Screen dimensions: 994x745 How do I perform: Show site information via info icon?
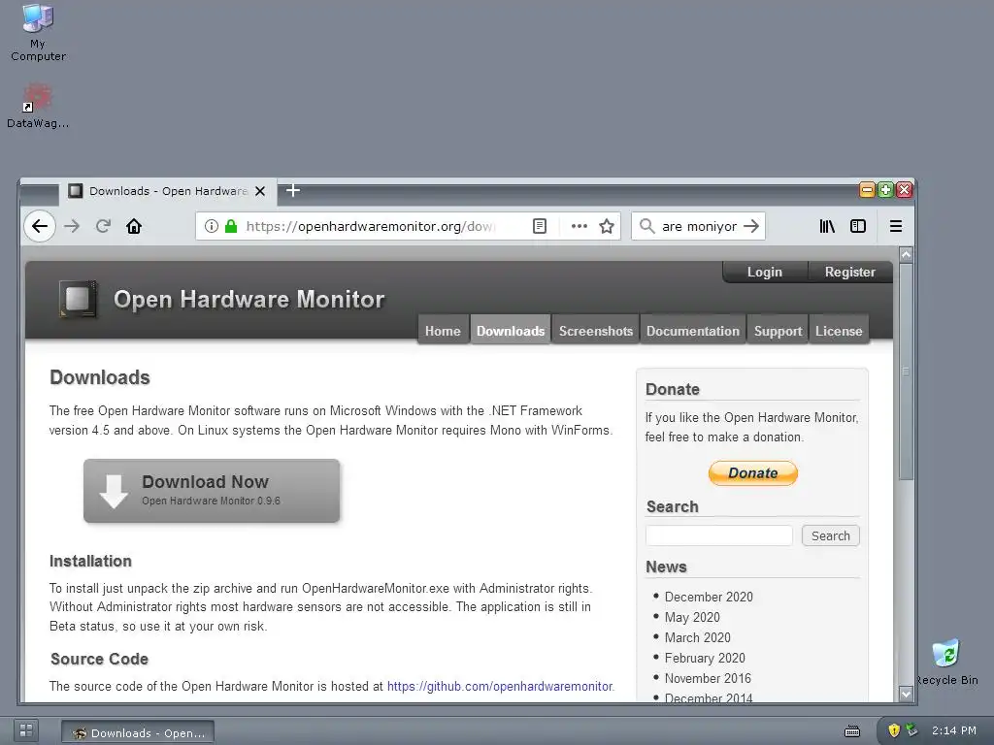coord(212,226)
